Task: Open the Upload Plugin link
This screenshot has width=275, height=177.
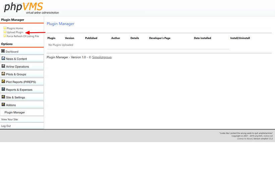Action: [15, 32]
